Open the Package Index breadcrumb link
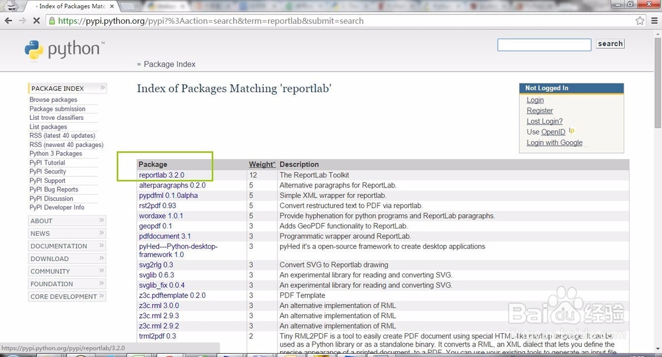 [169, 64]
